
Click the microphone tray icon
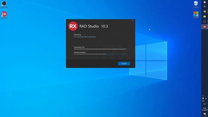coord(203,98)
